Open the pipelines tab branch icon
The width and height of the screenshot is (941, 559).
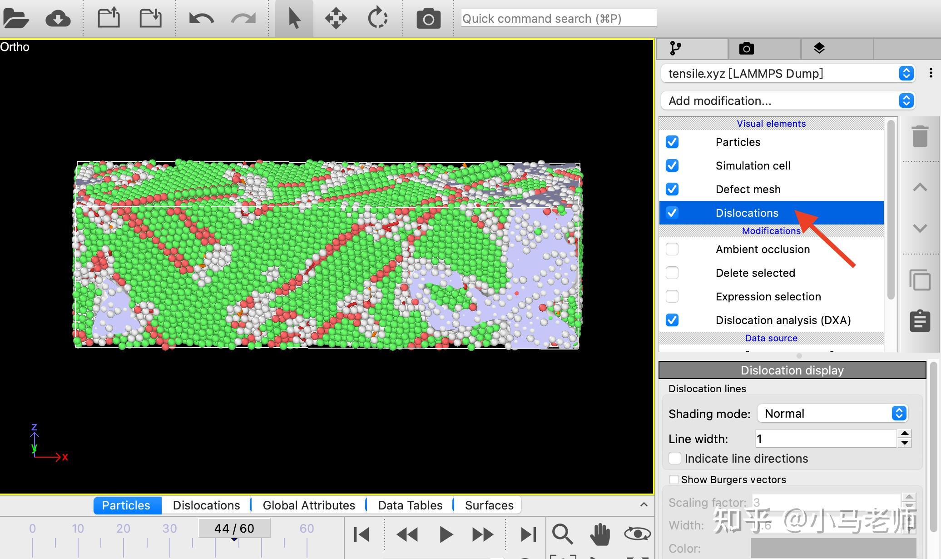(675, 48)
